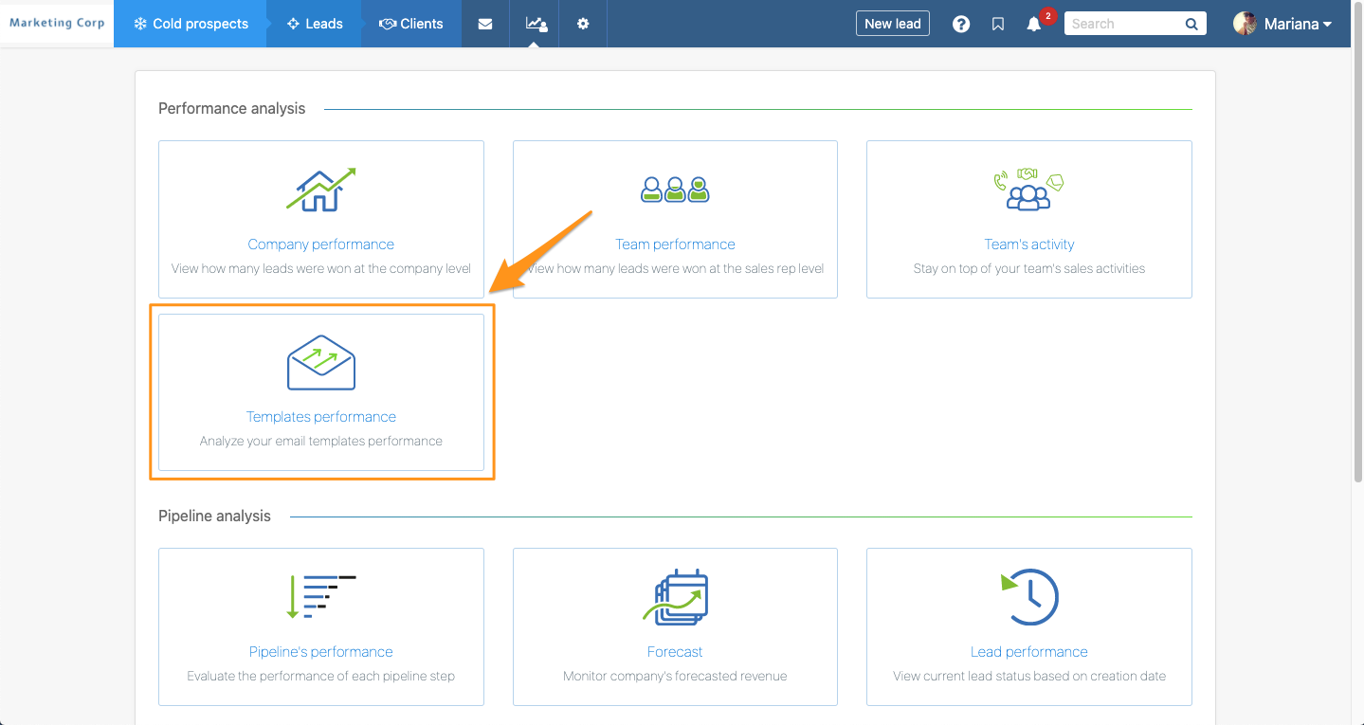Open settings gear icon in top bar
The image size is (1364, 725).
(583, 24)
